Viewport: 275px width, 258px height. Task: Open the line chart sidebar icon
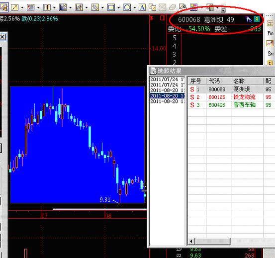point(270,43)
